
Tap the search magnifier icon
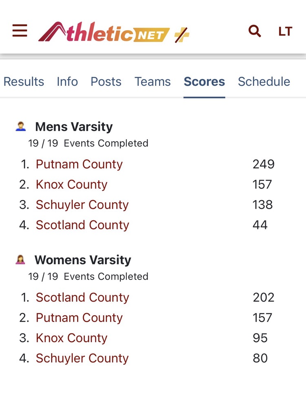coord(255,31)
